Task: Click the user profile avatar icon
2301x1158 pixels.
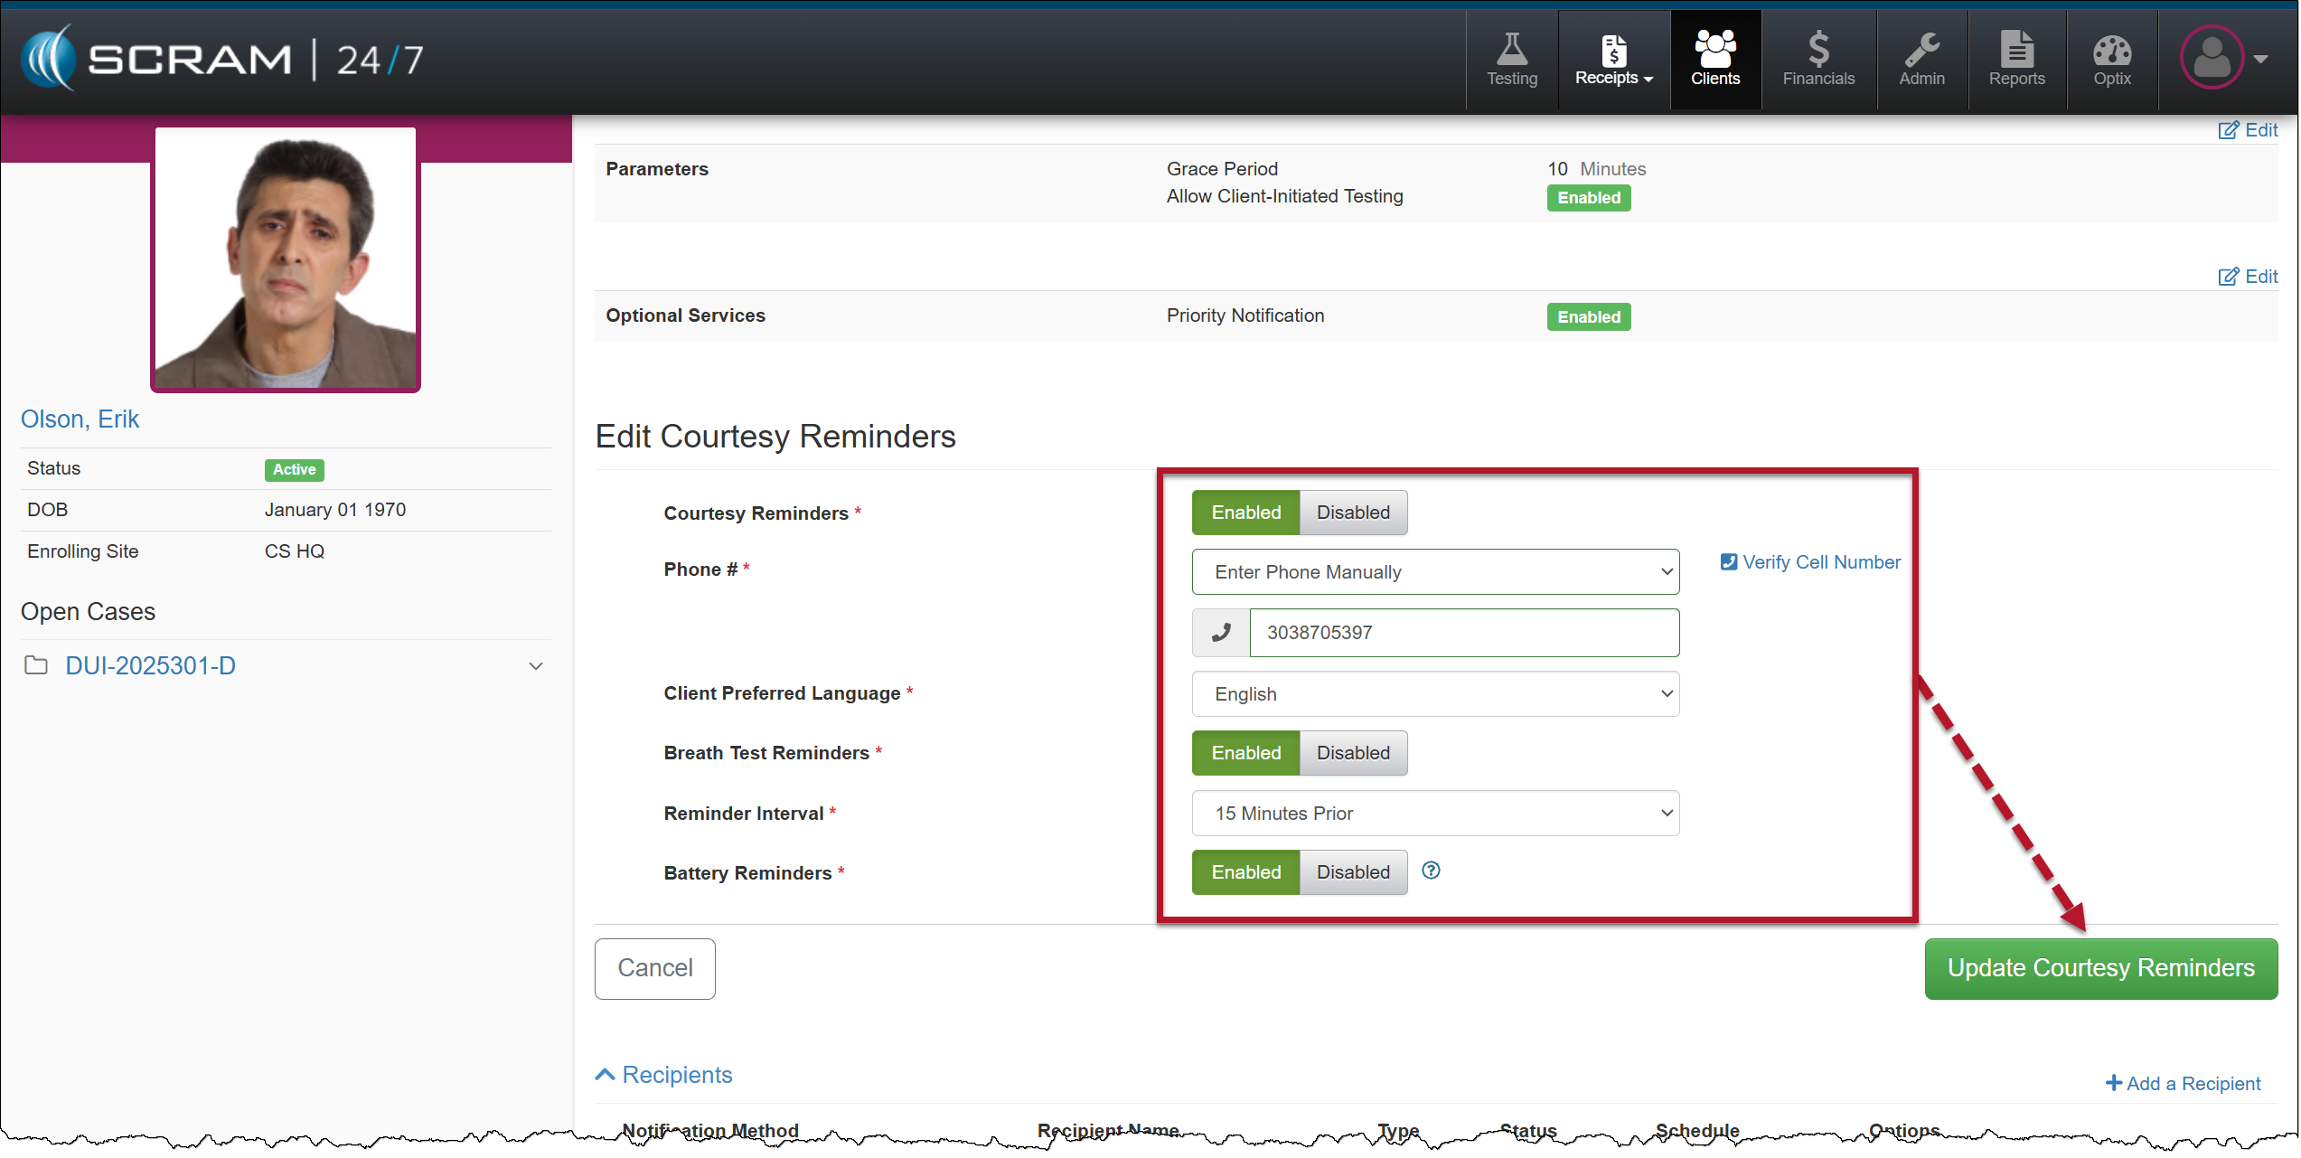Action: point(2211,58)
